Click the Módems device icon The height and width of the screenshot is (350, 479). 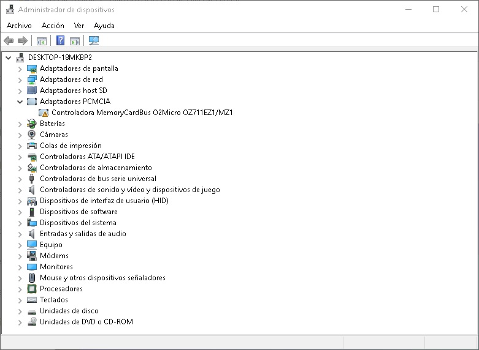(32, 256)
